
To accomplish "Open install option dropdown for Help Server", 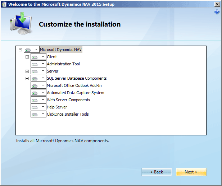I will point(38,107).
